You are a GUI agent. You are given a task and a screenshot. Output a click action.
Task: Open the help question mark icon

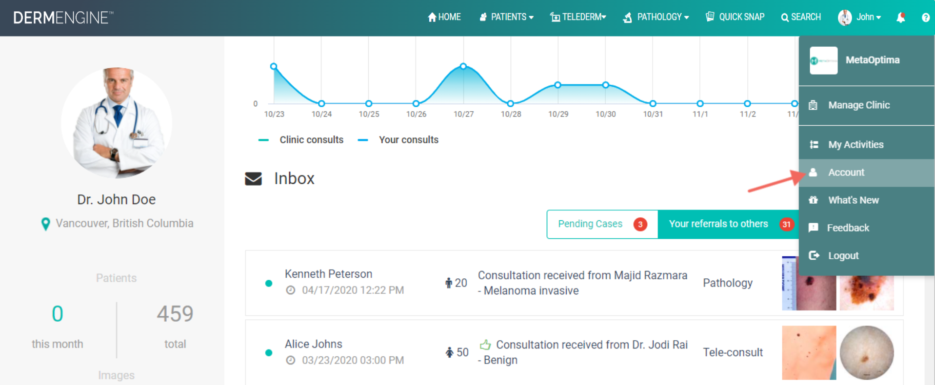tap(925, 18)
